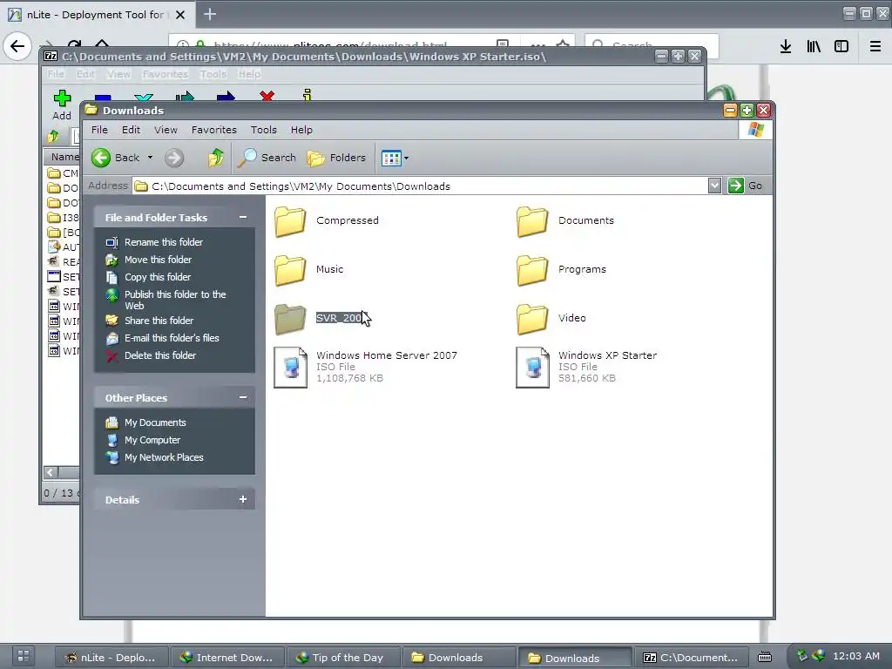This screenshot has width=892, height=669.
Task: Switch to Internet Download taskbar item
Action: (228, 658)
